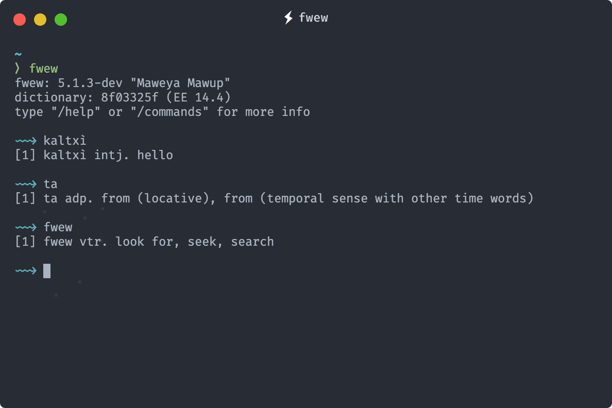Click the dictionary hash 8f03325f
Viewport: 612px width, 408px height.
click(x=130, y=97)
